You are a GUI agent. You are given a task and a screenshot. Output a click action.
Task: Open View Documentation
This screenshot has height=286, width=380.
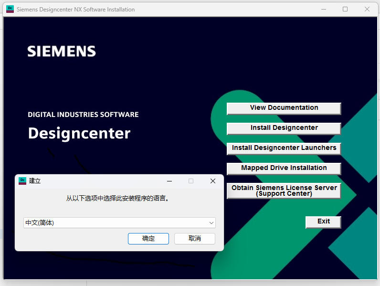click(x=284, y=108)
